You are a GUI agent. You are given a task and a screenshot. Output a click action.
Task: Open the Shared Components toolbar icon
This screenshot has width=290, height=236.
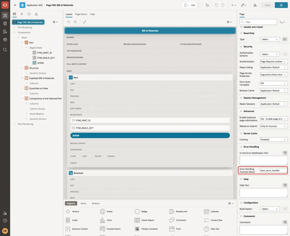255,5
